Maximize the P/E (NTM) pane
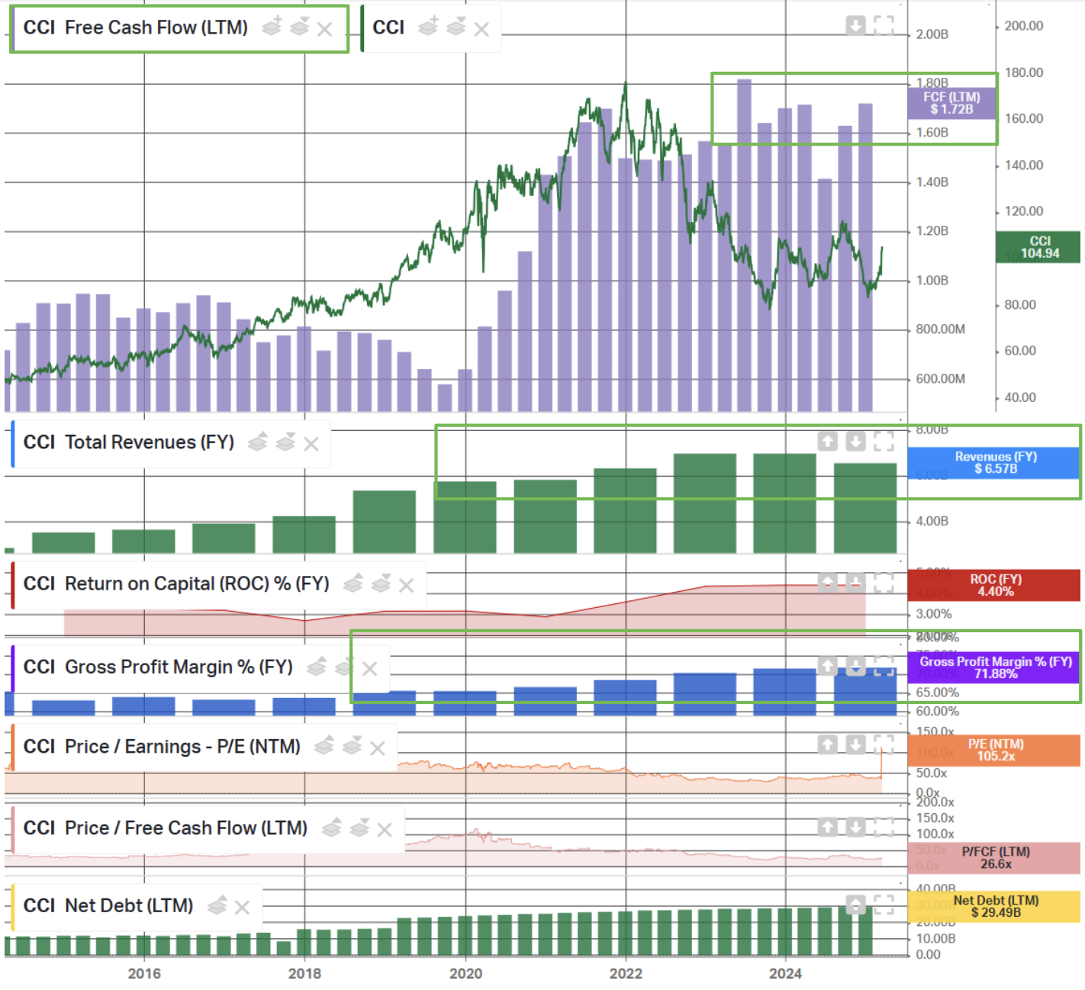This screenshot has width=1085, height=990. [884, 744]
